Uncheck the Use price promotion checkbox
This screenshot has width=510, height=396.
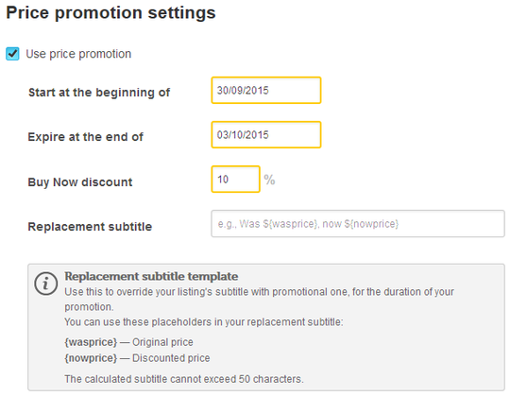12,54
